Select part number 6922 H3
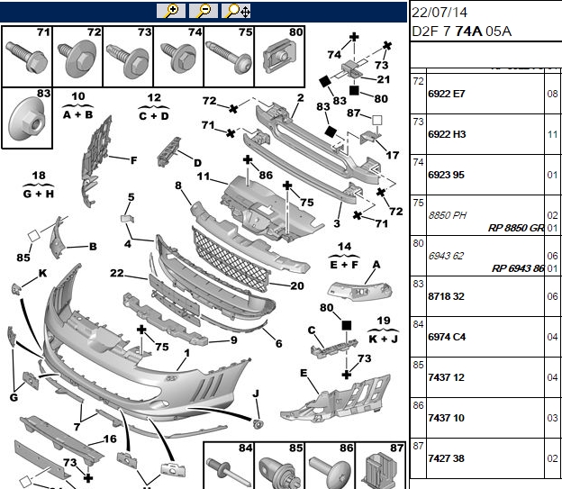The height and width of the screenshot is (489, 562). [447, 134]
